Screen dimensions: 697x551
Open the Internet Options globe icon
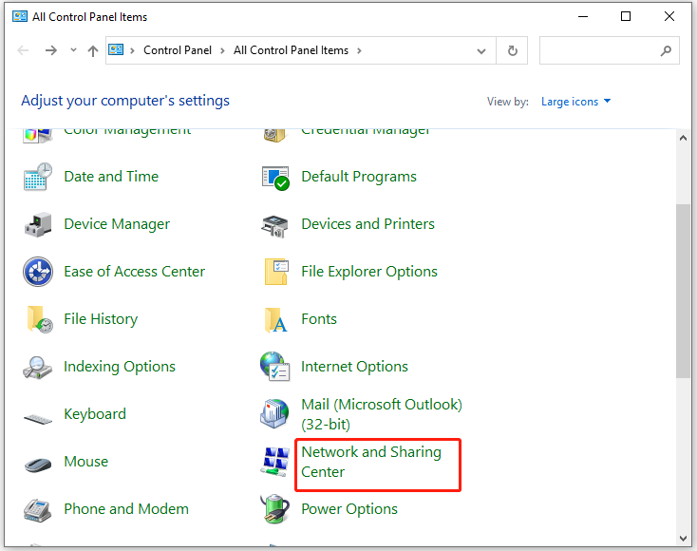click(275, 367)
